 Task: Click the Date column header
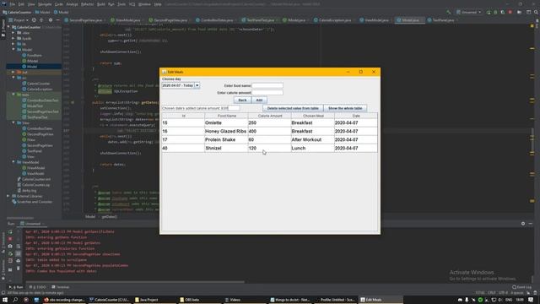tap(356, 116)
